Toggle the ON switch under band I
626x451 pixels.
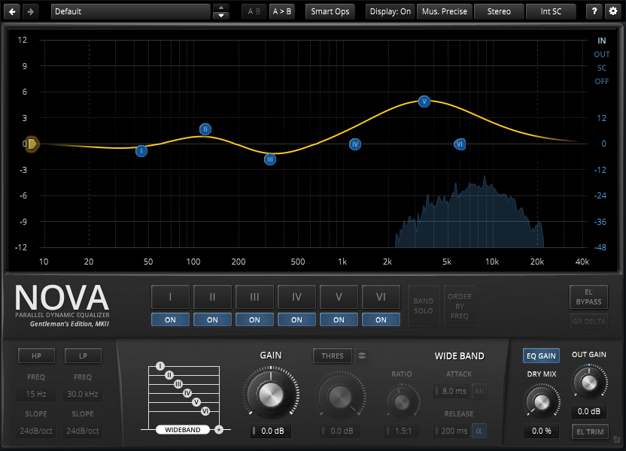(171, 319)
